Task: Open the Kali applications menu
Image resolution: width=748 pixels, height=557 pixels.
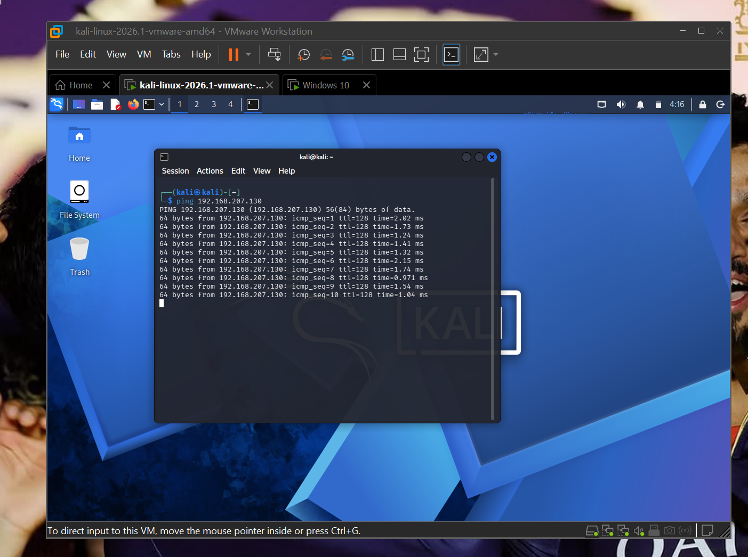Action: 57,104
